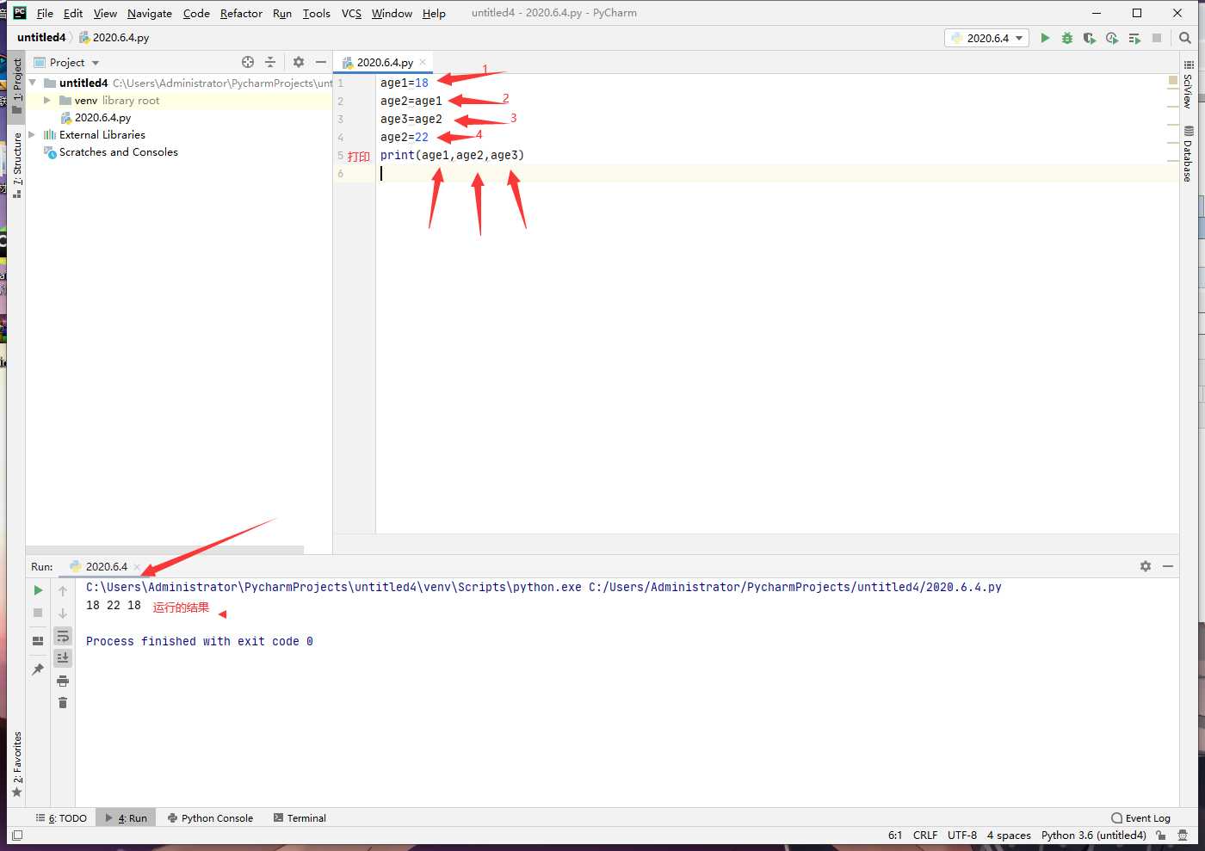This screenshot has width=1205, height=851.
Task: Click the lock icon in status bar
Action: pos(1161,835)
